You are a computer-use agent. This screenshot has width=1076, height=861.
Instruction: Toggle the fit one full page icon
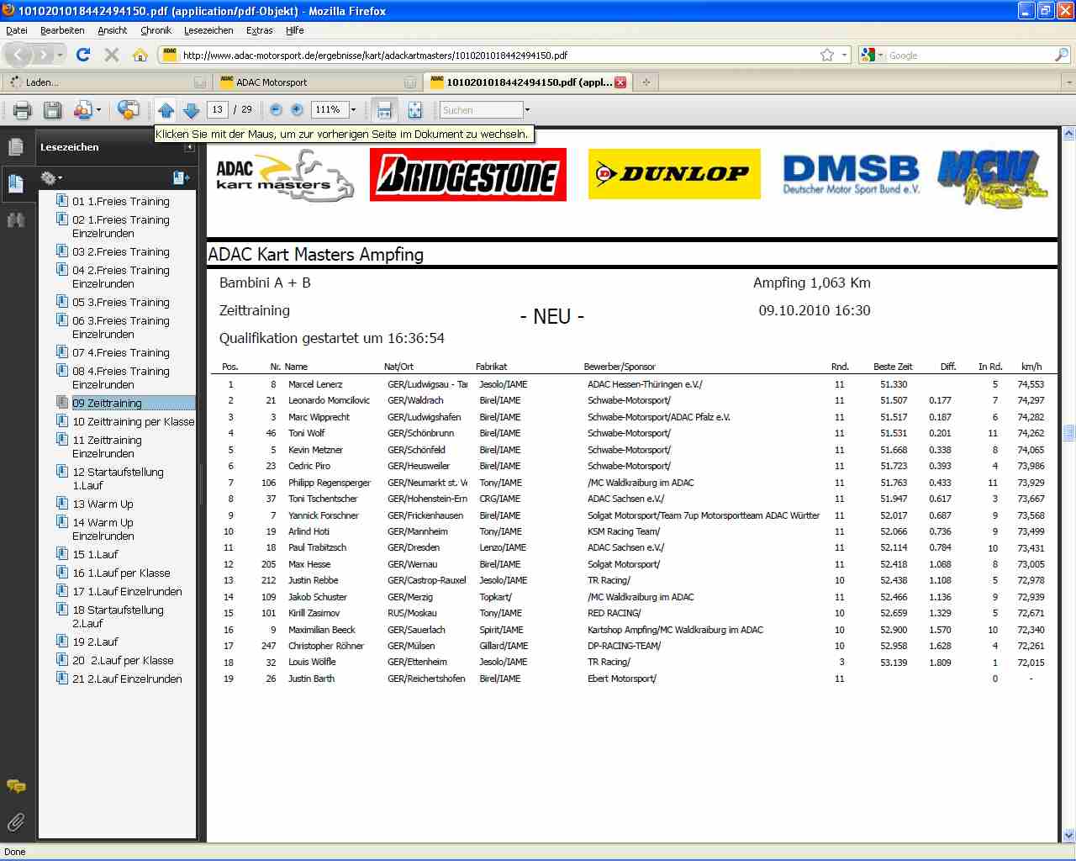click(414, 110)
